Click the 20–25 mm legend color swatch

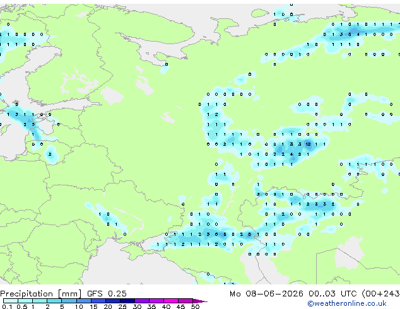113,301
